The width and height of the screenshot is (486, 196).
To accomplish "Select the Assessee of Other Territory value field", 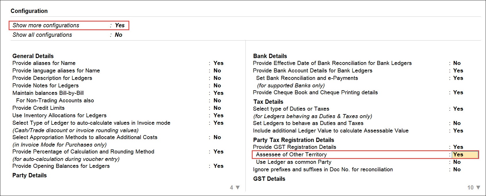I will click(465, 154).
